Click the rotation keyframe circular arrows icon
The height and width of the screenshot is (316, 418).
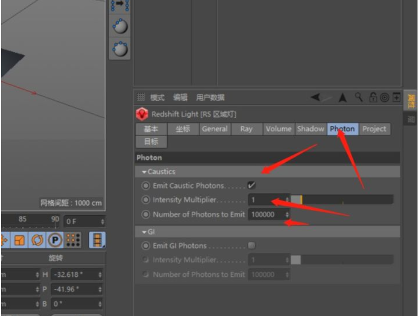click(37, 240)
